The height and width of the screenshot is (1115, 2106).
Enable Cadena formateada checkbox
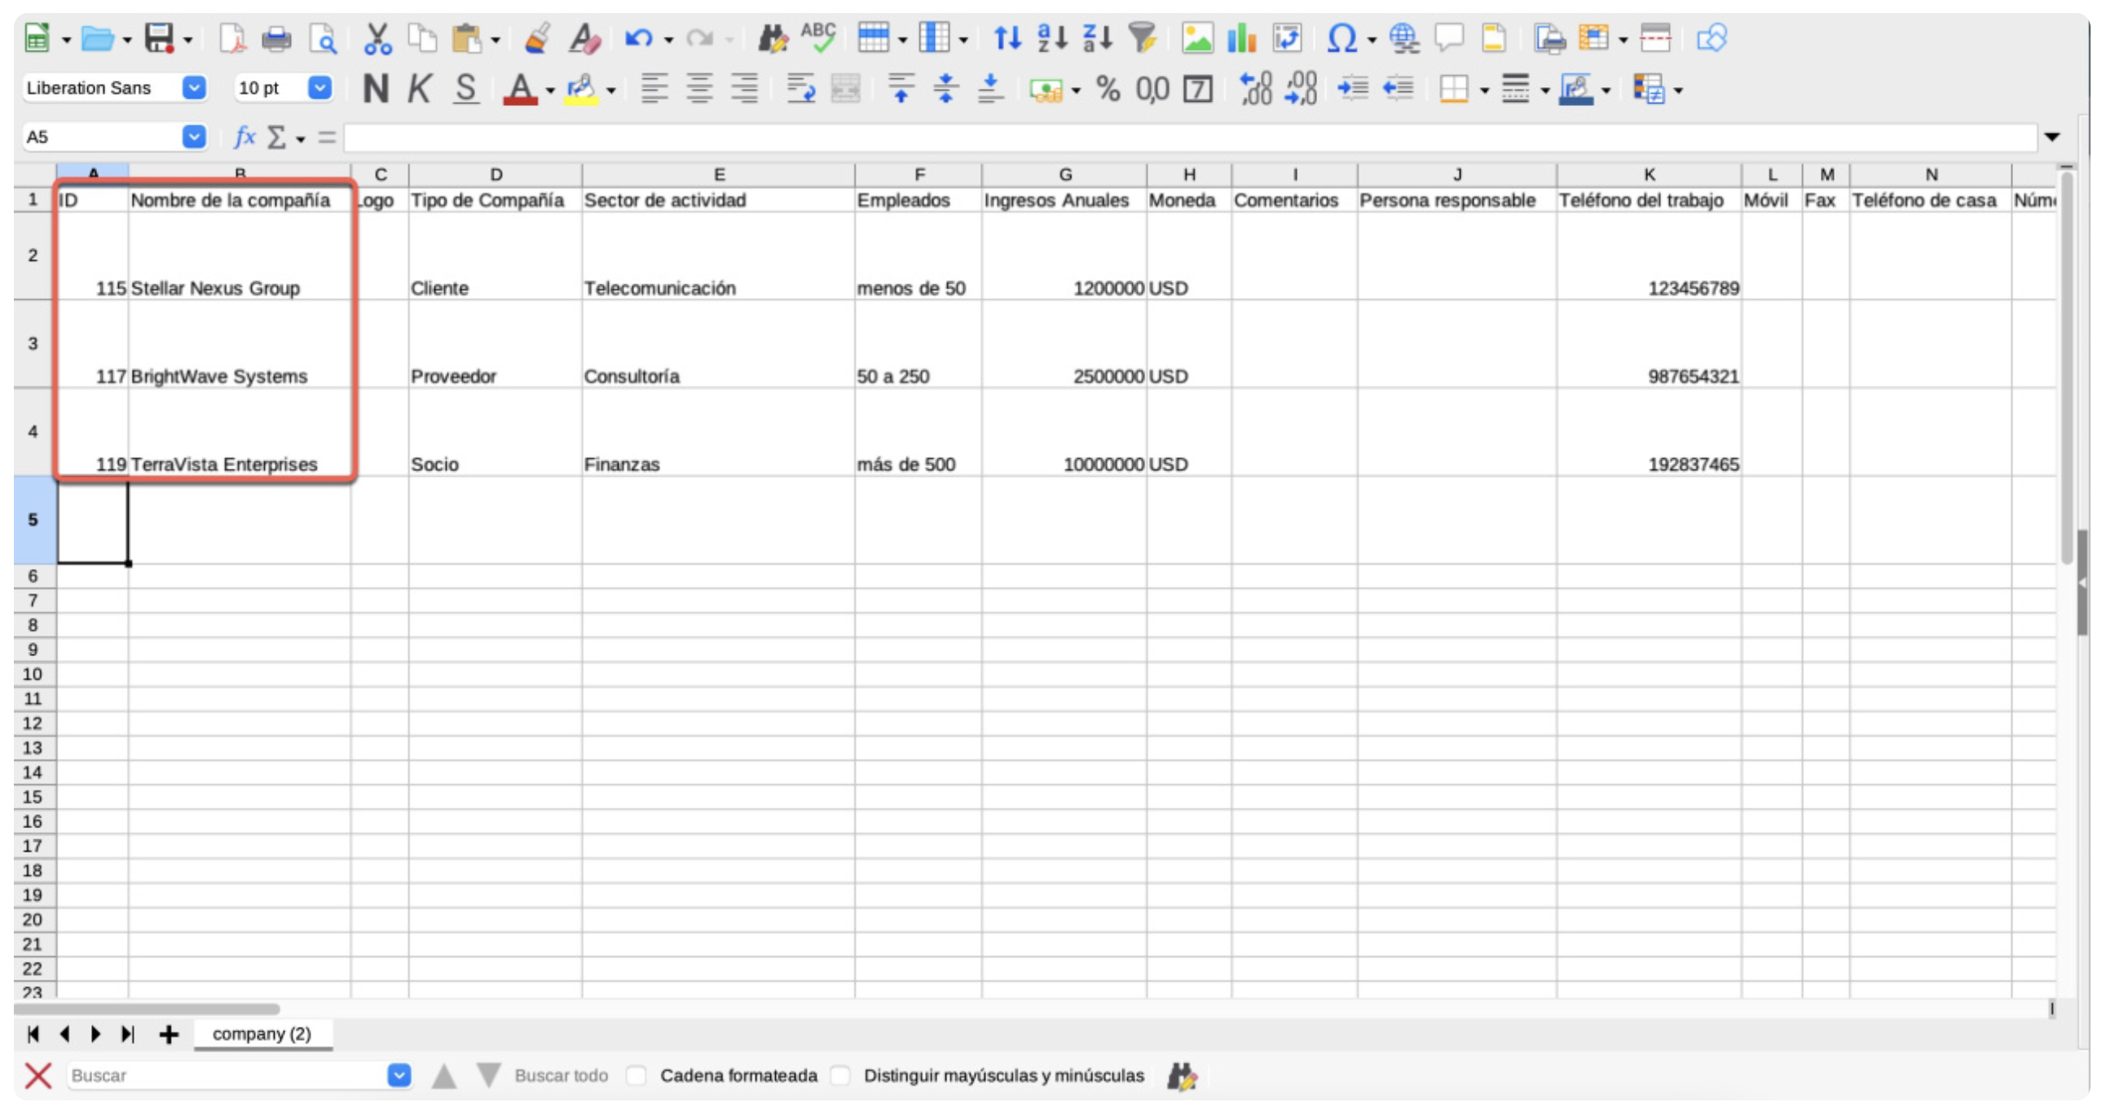(x=636, y=1075)
